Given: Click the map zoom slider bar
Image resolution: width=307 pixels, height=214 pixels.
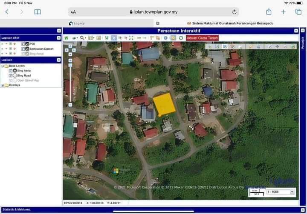Looking at the screenshot, I should (x=70, y=81).
